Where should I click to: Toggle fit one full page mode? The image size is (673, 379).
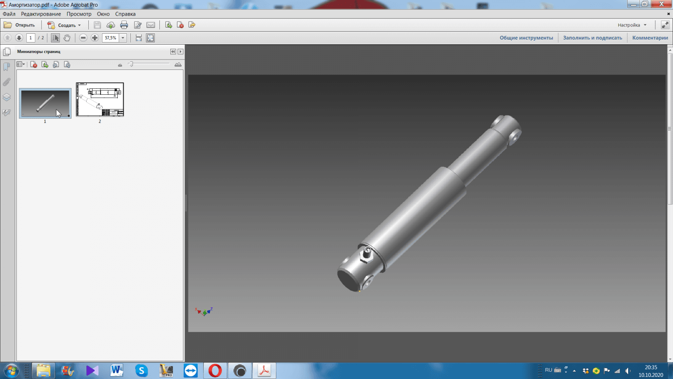[150, 37]
